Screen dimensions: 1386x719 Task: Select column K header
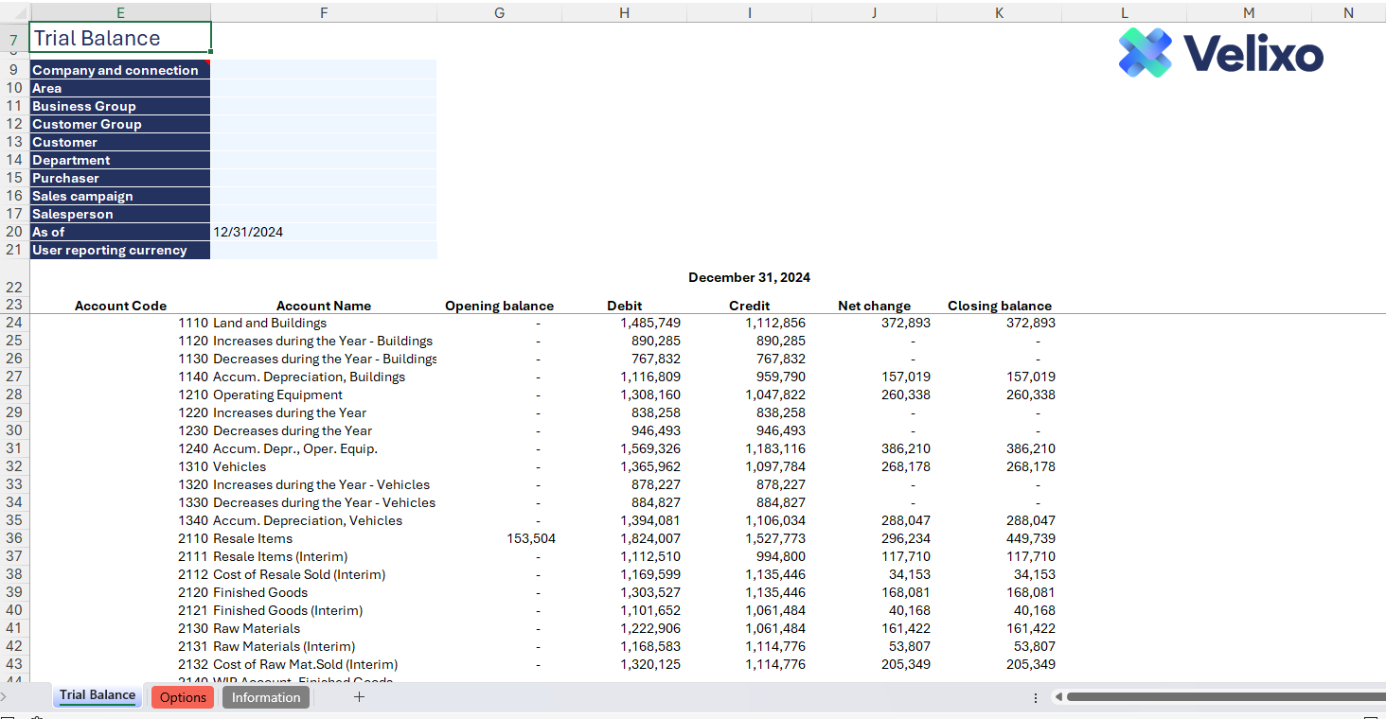tap(999, 12)
